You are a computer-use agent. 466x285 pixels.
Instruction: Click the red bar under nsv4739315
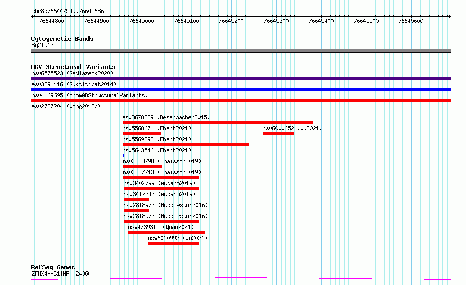coord(167,232)
